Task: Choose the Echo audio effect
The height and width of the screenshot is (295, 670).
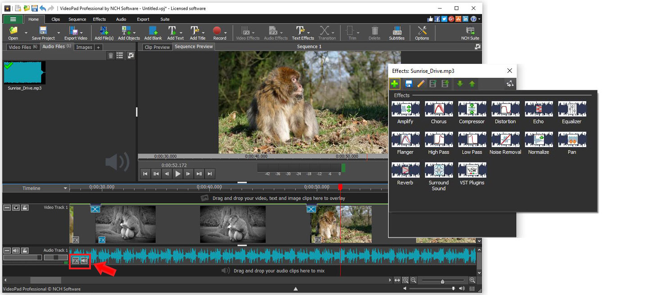Action: pos(538,109)
